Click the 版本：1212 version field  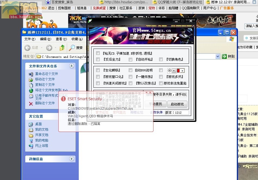point(177,113)
